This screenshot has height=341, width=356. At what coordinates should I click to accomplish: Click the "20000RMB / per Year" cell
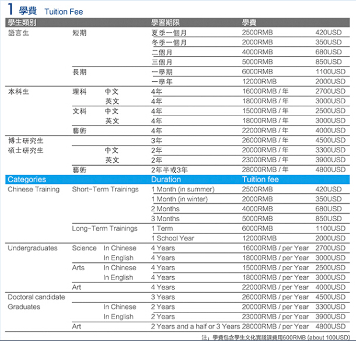click(x=275, y=307)
